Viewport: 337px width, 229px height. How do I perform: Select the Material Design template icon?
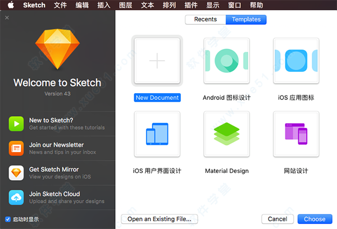click(226, 134)
